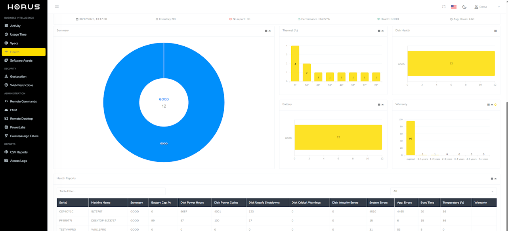
Task: Open Software Assets in the sidebar
Action: click(x=21, y=61)
